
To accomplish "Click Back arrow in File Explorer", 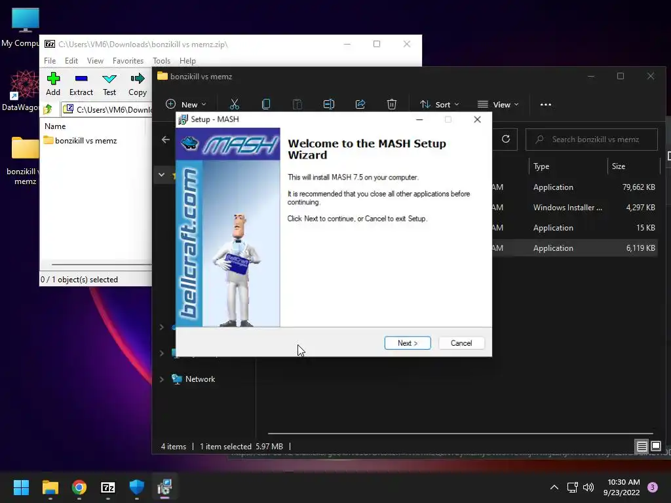I will (166, 140).
